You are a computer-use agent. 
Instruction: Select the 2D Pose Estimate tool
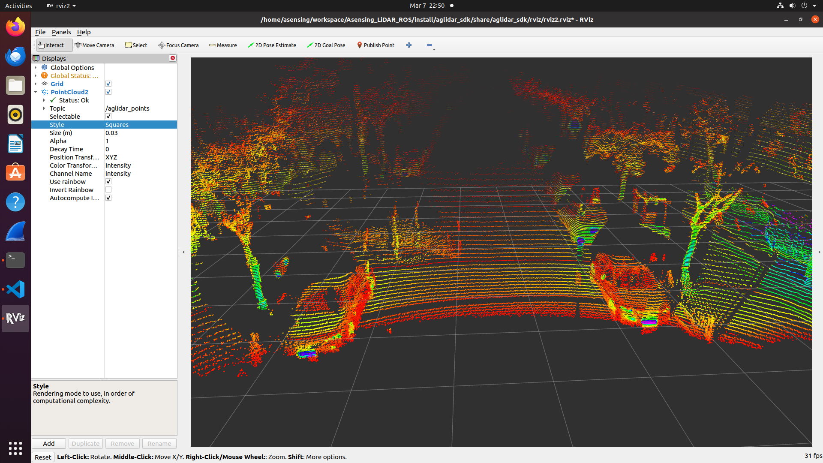(x=272, y=45)
